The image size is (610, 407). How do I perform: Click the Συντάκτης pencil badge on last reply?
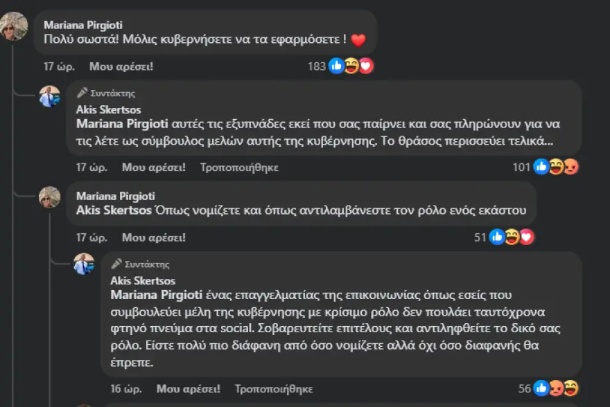[x=140, y=264]
